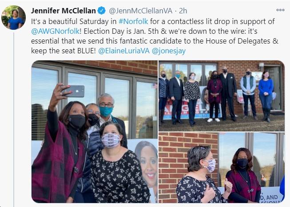This screenshot has height=207, width=290.
Task: Open the group photo with campaign sign
Action: 222,96
